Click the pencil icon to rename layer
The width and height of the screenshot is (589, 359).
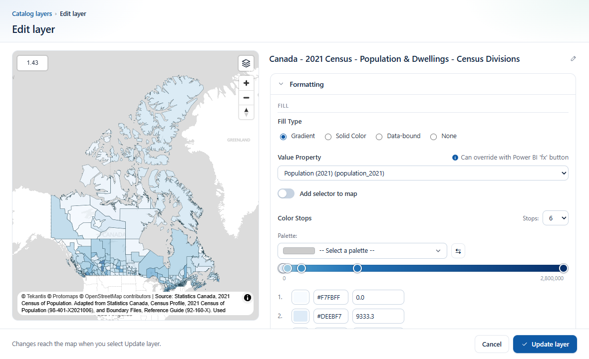pos(573,58)
